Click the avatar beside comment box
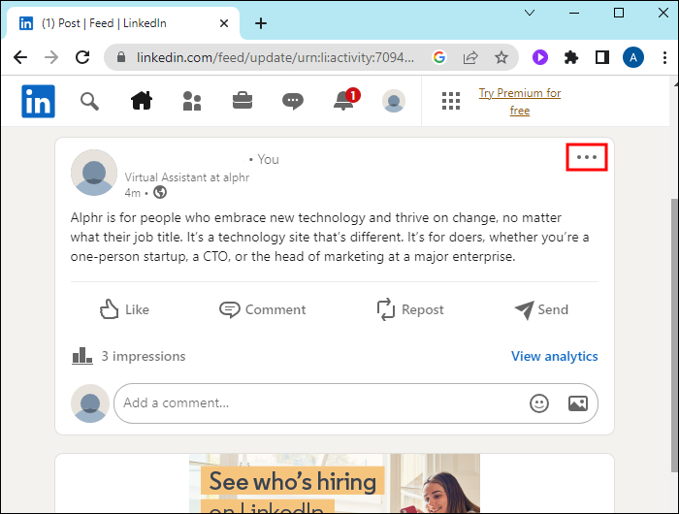Screen dimensions: 679x514 [x=90, y=403]
